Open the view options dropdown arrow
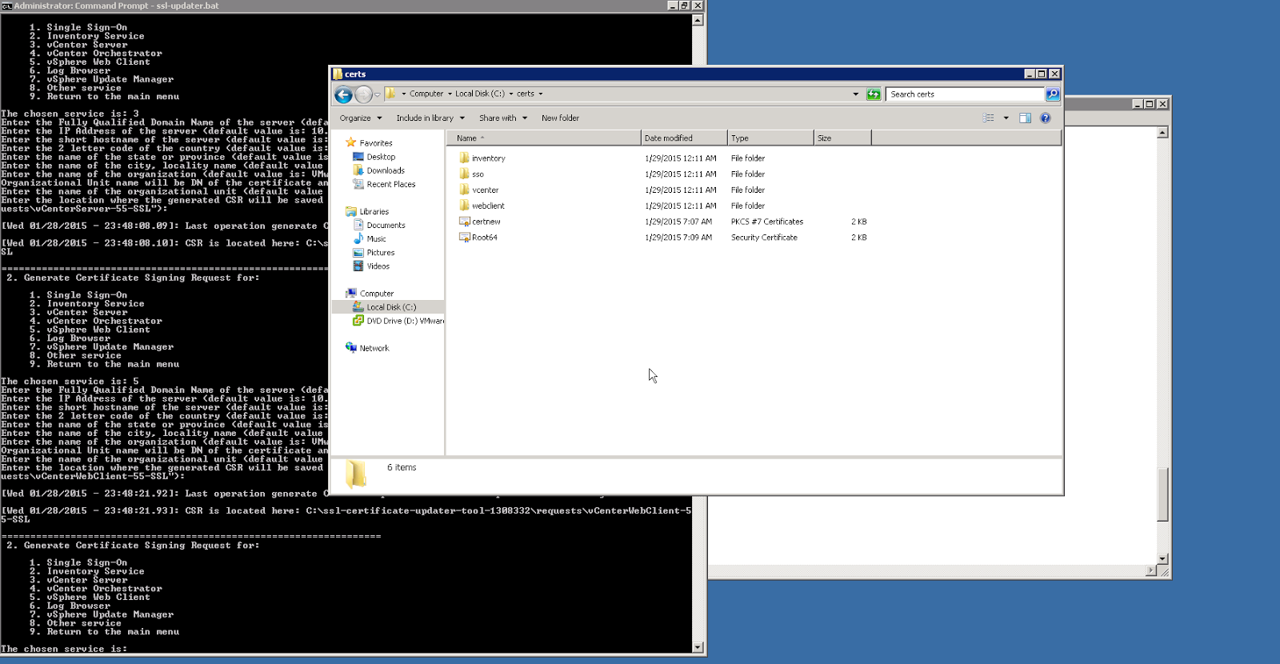This screenshot has height=664, width=1280. coord(1006,118)
